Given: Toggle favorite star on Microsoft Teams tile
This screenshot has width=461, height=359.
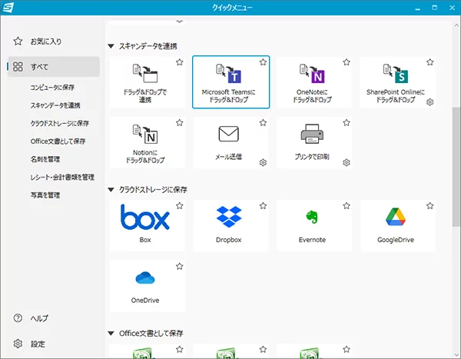Looking at the screenshot, I should click(x=263, y=62).
